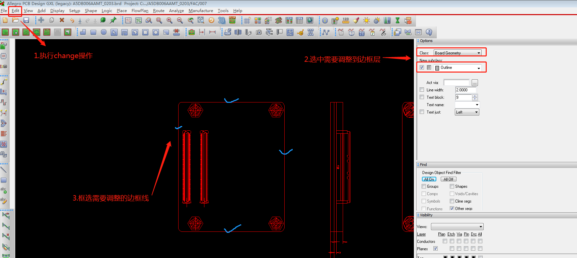The image size is (577, 258).
Task: Check the Shapes find filter
Action: (452, 186)
